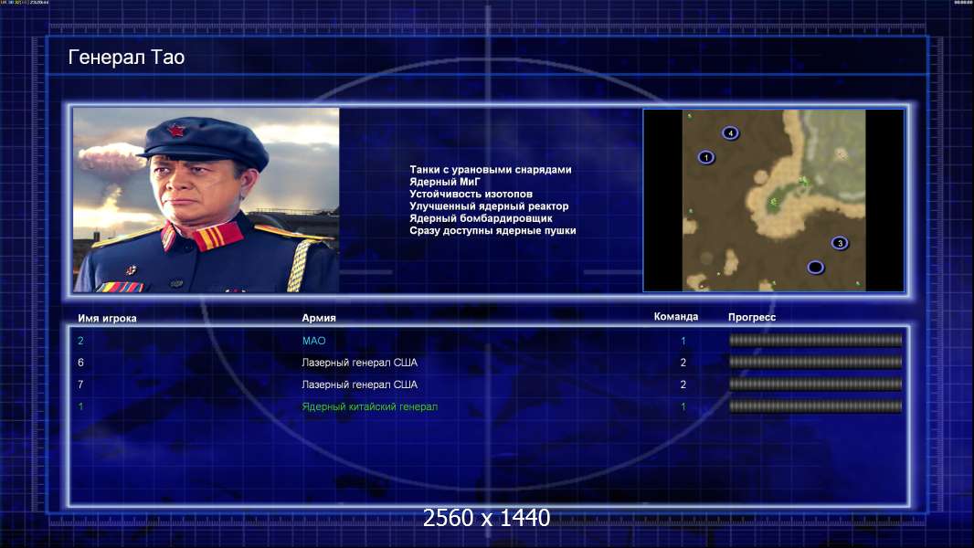Click the 'Имя игрока' column header
The image size is (974, 548).
tap(107, 318)
